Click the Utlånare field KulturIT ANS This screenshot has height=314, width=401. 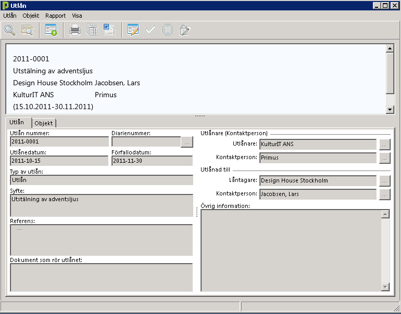click(318, 144)
